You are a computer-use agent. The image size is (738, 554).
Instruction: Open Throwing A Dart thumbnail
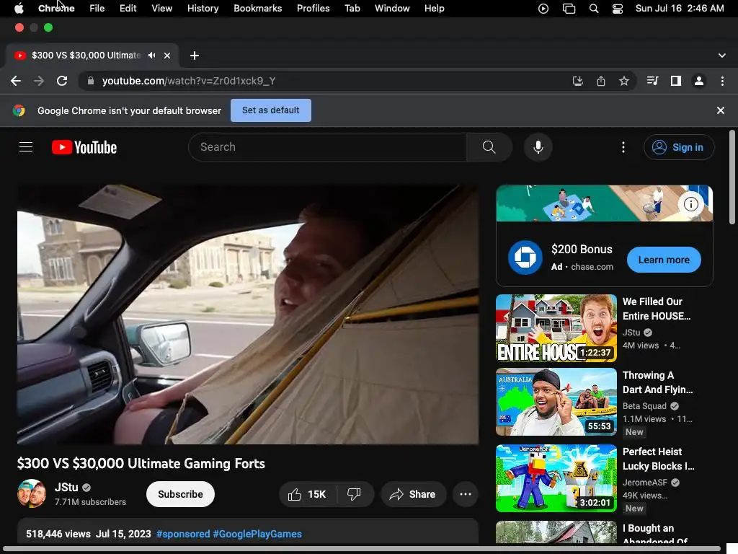coord(556,402)
